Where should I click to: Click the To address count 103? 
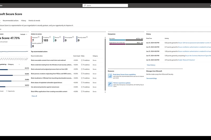[x=46, y=40]
